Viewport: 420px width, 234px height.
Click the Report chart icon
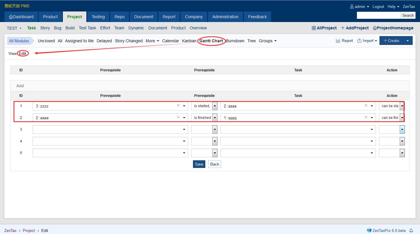tap(338, 41)
